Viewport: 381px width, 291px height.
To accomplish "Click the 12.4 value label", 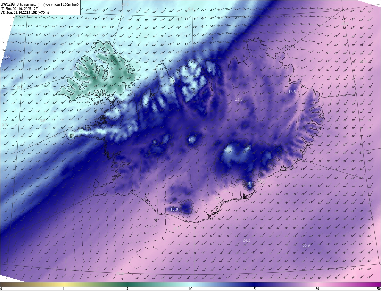I will point(250,184).
